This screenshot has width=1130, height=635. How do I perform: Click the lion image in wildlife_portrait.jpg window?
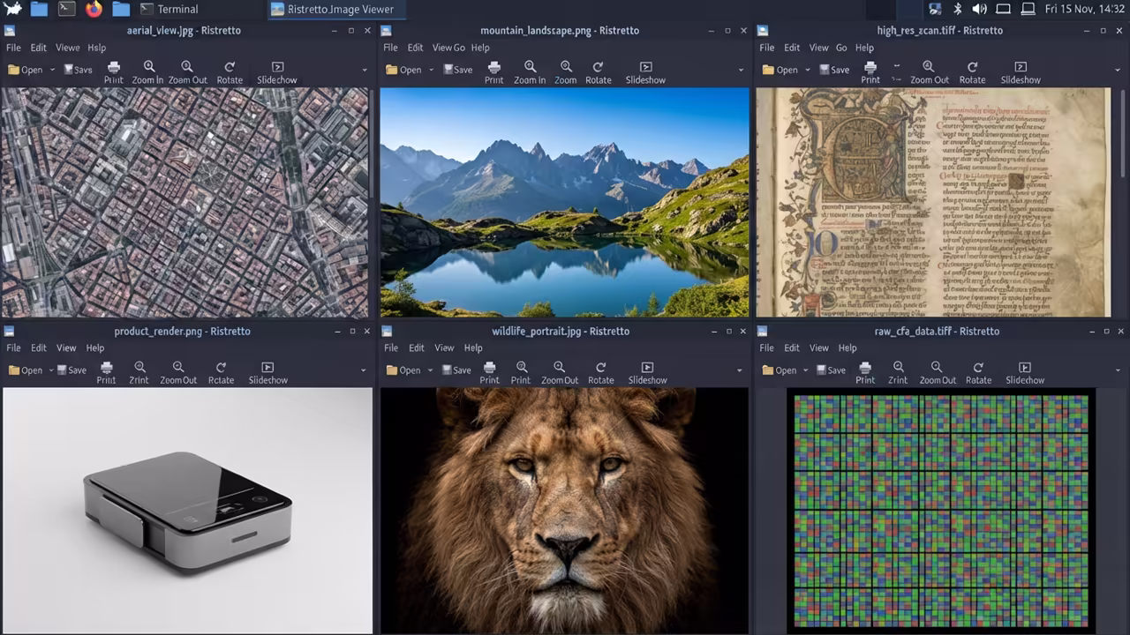tap(564, 511)
